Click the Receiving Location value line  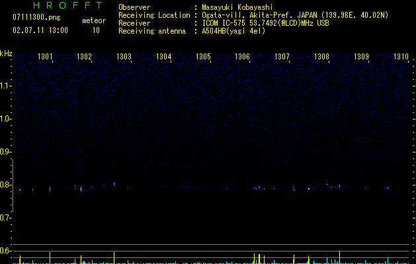click(295, 15)
